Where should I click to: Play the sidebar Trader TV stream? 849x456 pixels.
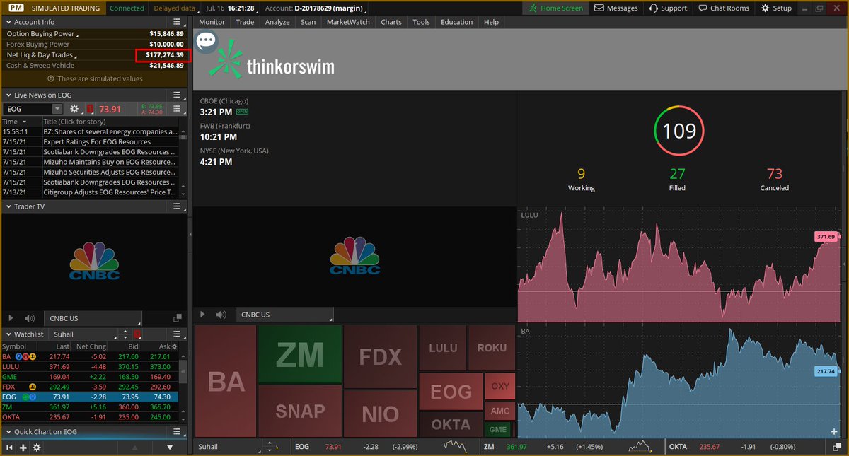(10, 319)
